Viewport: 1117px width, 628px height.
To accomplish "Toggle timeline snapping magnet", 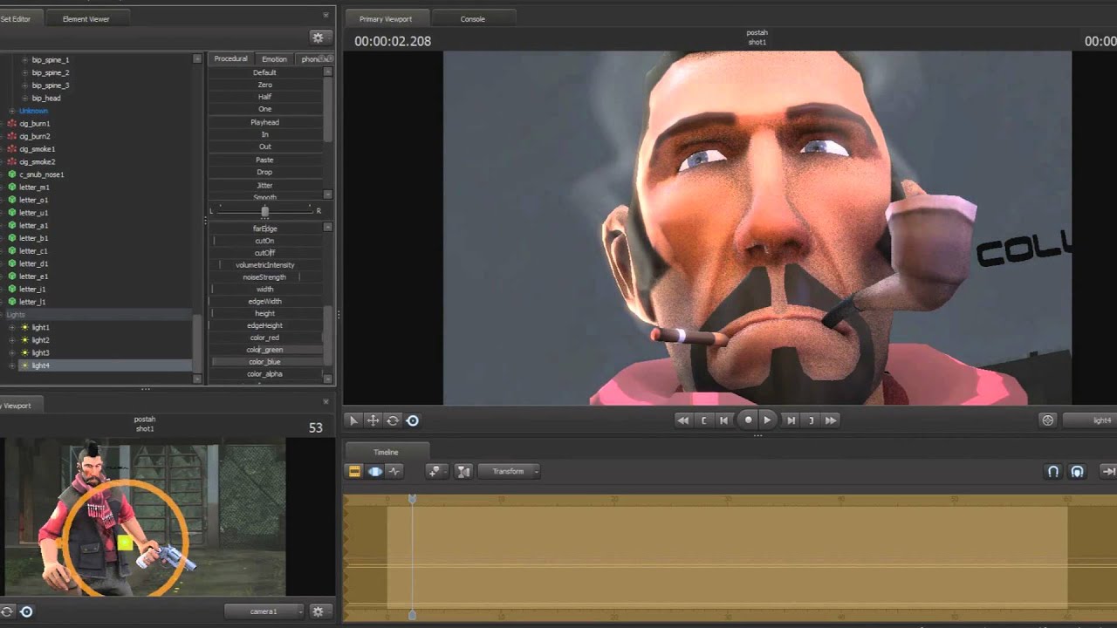I will 1053,471.
